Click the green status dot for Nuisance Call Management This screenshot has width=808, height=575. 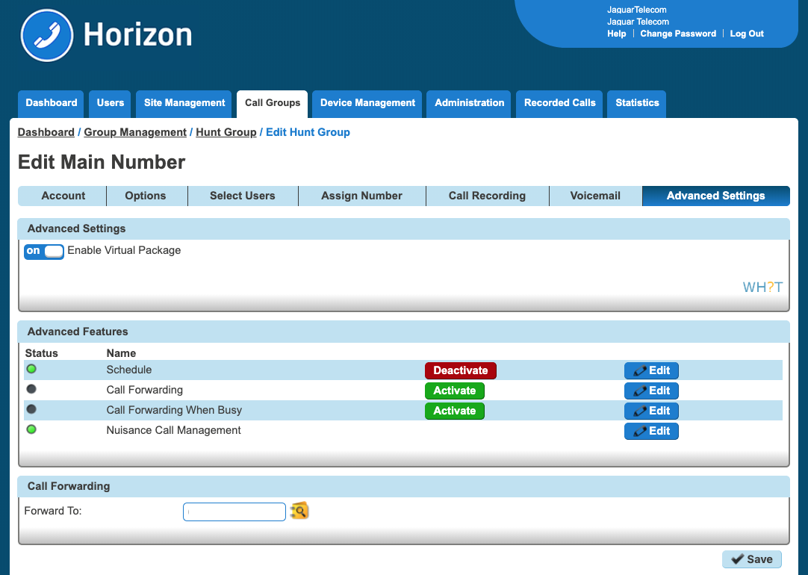pos(31,429)
